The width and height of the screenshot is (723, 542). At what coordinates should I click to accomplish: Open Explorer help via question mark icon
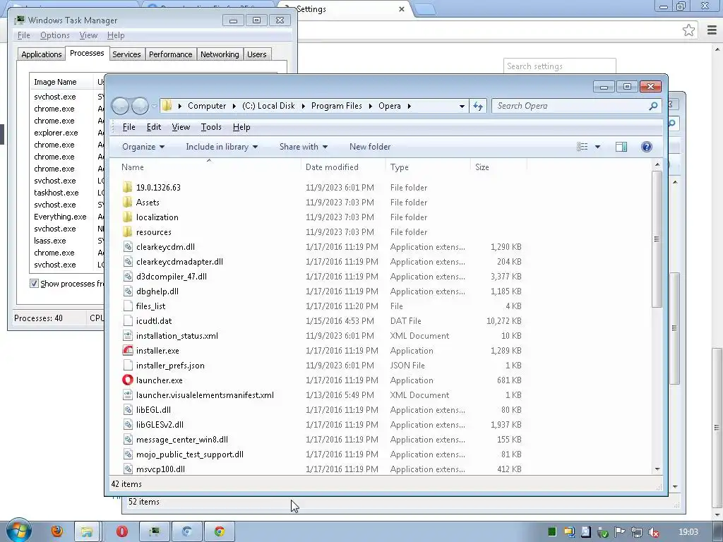[x=647, y=147]
